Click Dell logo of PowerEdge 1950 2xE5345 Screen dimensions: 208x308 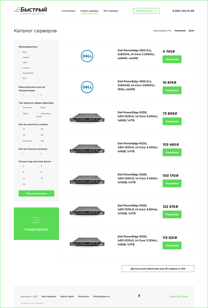(x=87, y=56)
